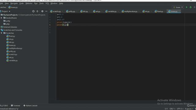Open the Run menu
The width and height of the screenshot is (196, 110).
tap(36, 3)
